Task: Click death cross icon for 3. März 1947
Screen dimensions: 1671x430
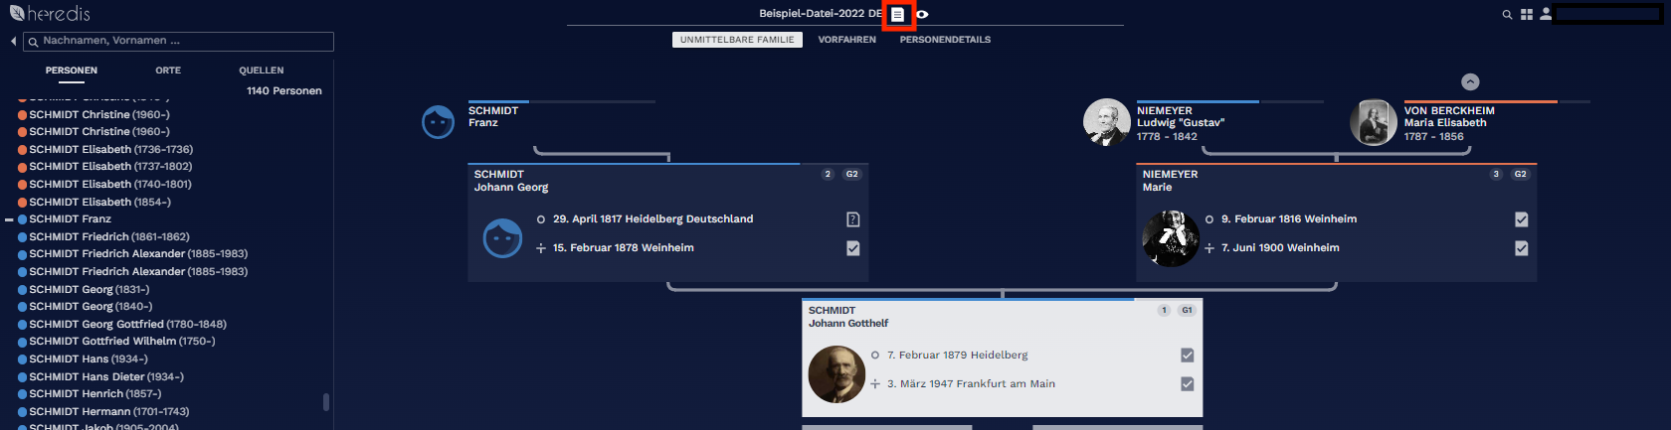Action: (x=874, y=384)
